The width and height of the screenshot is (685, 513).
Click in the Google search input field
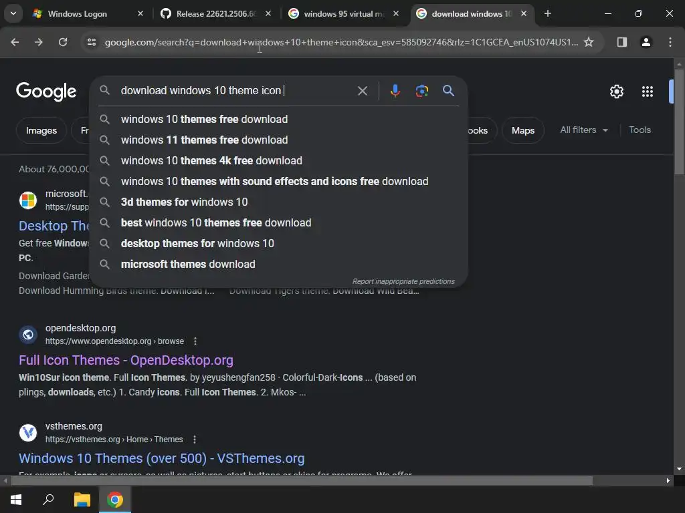point(236,91)
